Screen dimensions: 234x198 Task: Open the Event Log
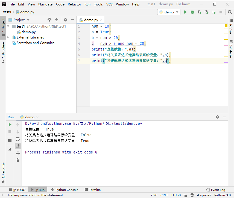[216, 190]
